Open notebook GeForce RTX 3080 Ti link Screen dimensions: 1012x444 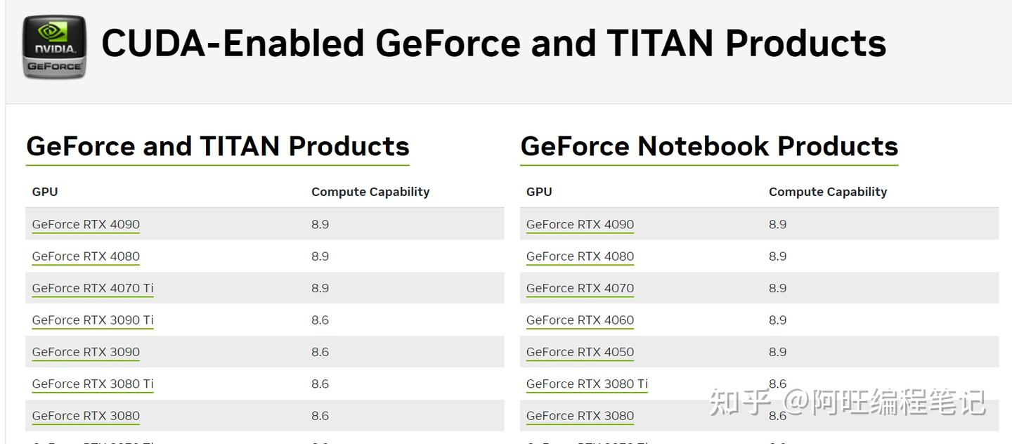coord(587,384)
